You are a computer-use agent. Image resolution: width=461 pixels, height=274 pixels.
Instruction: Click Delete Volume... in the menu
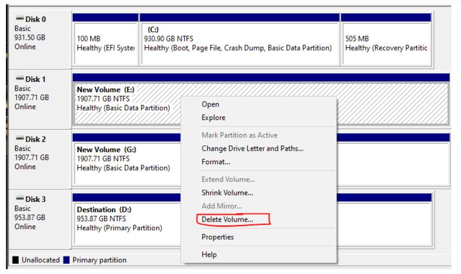(227, 220)
